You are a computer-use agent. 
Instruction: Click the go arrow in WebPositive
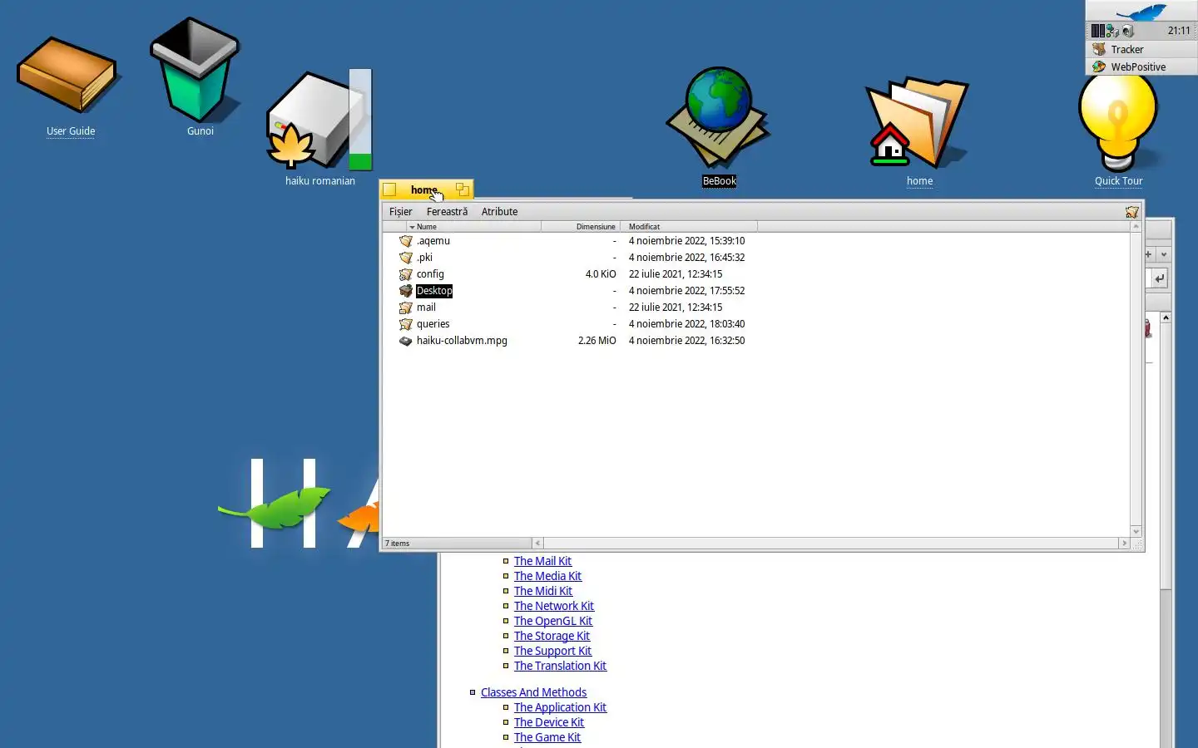(1160, 278)
